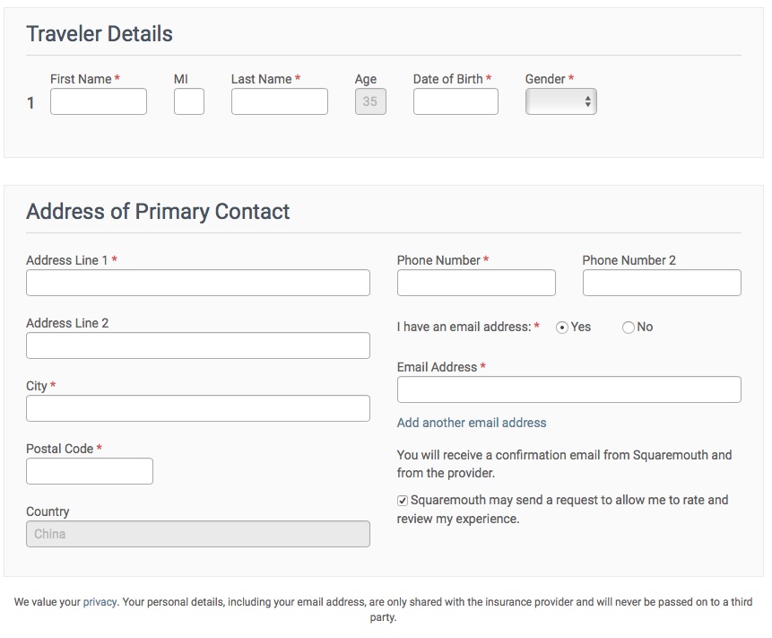Open the privacy link
Screen dimensions: 772x638
100,601
